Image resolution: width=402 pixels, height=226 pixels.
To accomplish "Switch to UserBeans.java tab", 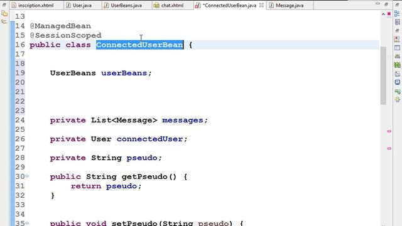I will pos(123,6).
